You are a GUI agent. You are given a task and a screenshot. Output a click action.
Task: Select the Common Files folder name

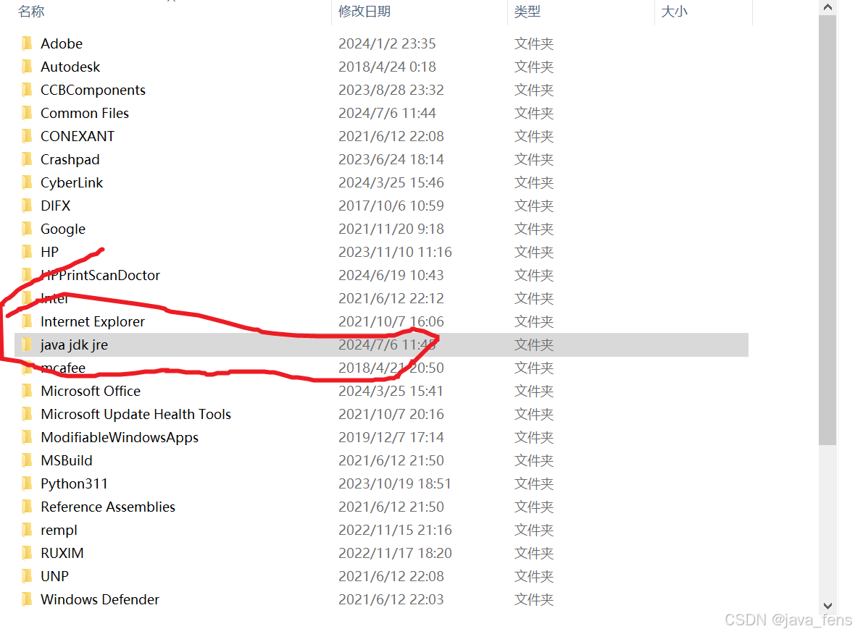point(85,113)
